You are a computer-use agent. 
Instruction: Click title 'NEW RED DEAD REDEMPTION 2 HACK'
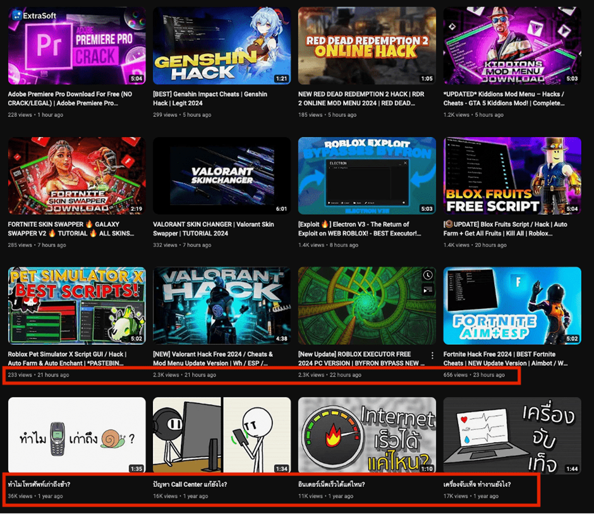point(361,99)
